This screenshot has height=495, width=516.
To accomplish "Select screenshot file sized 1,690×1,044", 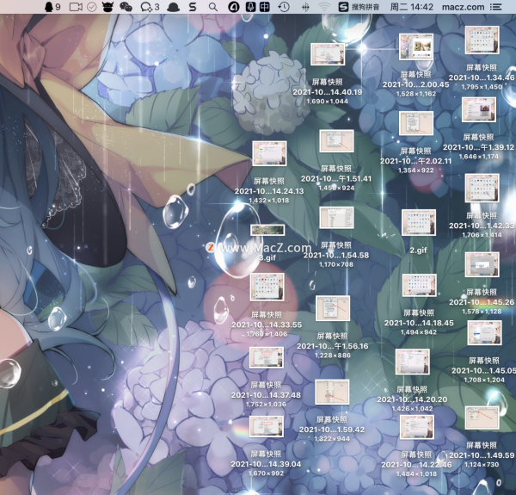I will (x=327, y=55).
